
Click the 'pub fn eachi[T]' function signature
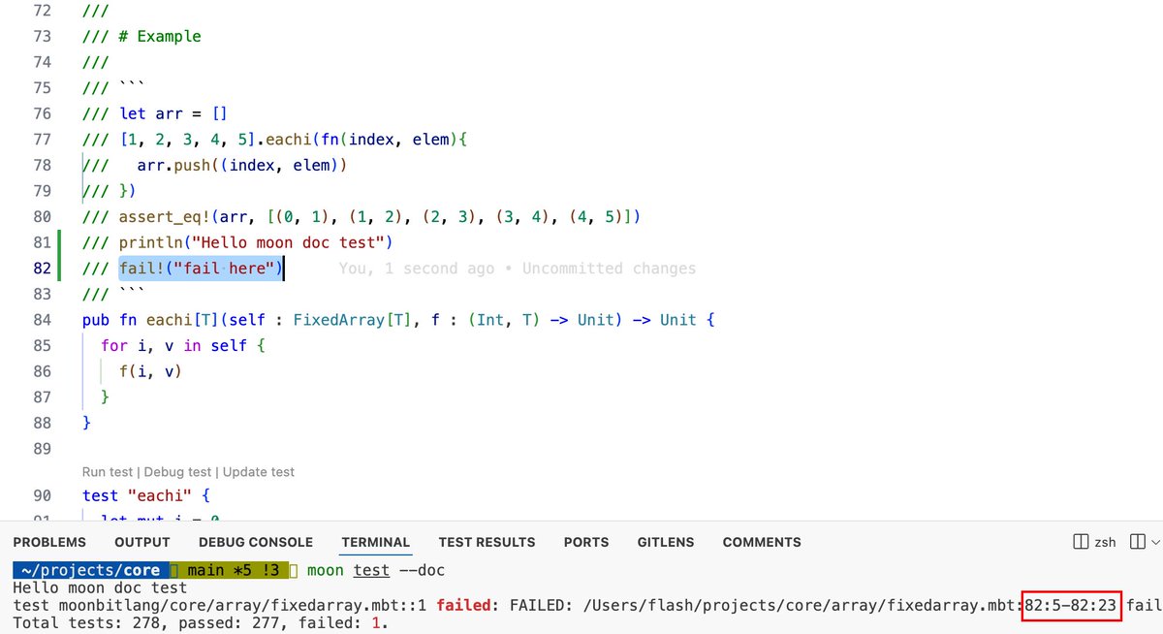coord(399,319)
